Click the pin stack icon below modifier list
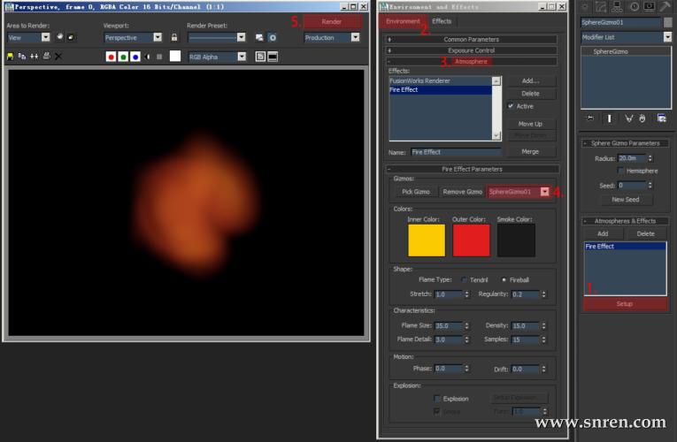 (x=590, y=118)
